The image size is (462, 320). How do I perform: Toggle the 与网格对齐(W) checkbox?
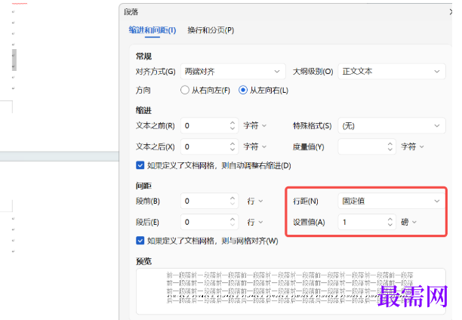point(140,241)
